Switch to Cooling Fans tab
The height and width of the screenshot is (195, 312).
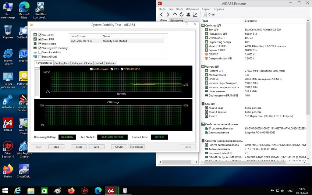tap(62, 63)
